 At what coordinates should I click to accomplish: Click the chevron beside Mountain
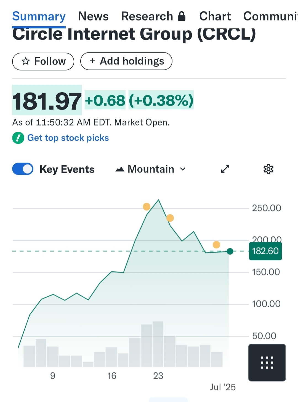coord(183,169)
